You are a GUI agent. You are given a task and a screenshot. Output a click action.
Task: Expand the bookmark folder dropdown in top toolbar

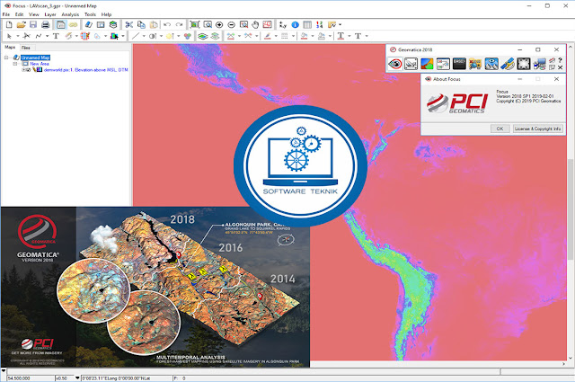(x=340, y=24)
